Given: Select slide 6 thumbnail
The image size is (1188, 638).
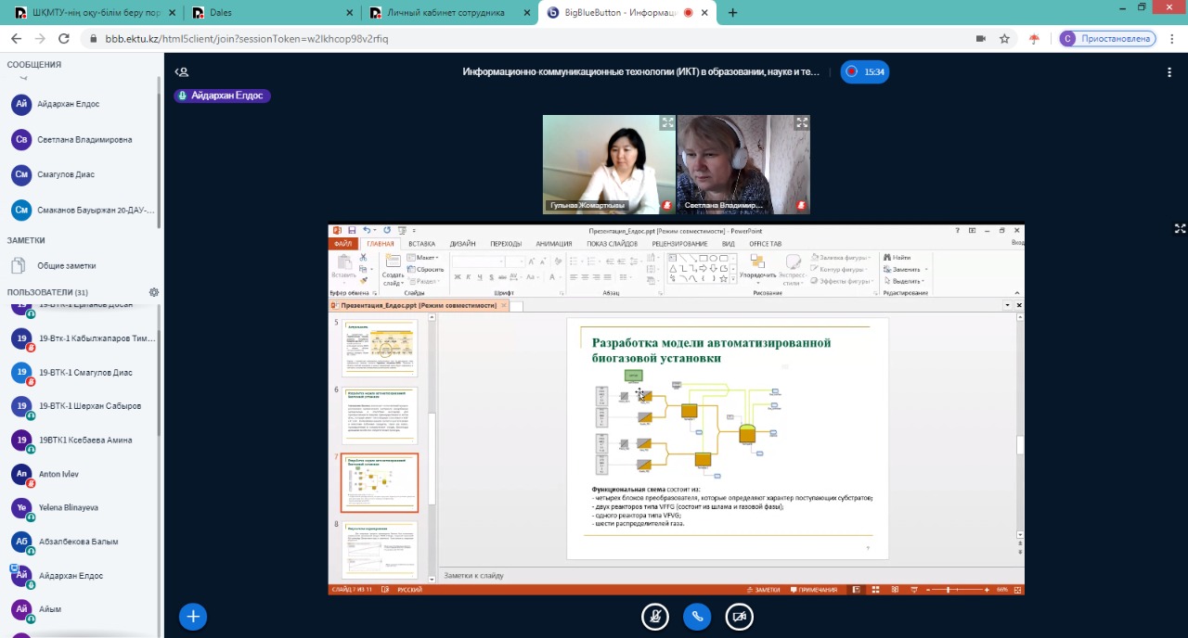Looking at the screenshot, I should [381, 415].
